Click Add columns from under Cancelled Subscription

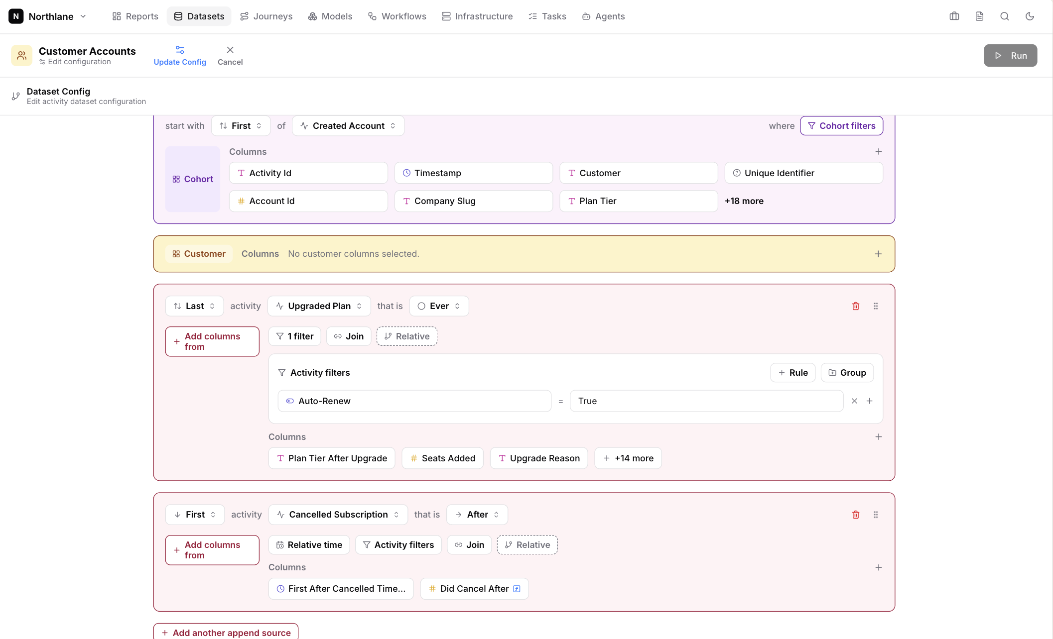(212, 550)
